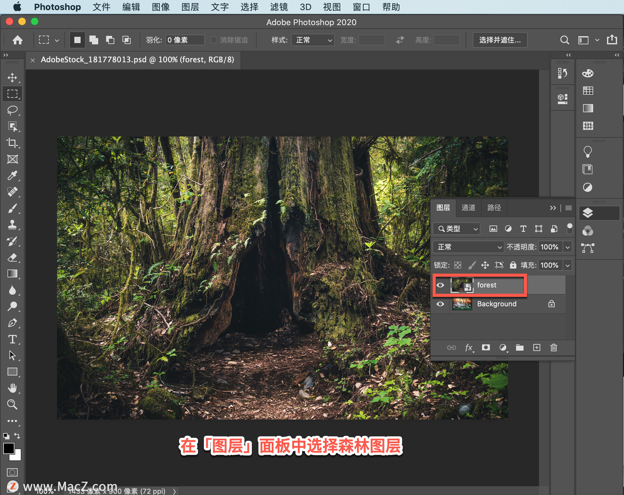This screenshot has height=495, width=624.
Task: Hide the Background layer visibility
Action: click(x=440, y=304)
